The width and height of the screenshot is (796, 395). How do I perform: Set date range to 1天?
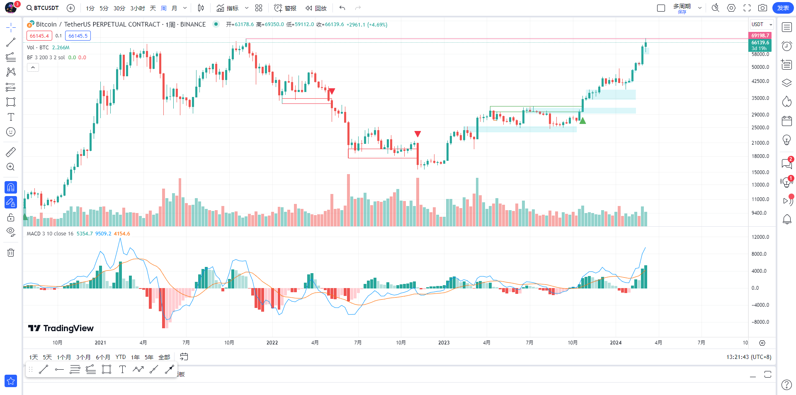[x=34, y=357]
